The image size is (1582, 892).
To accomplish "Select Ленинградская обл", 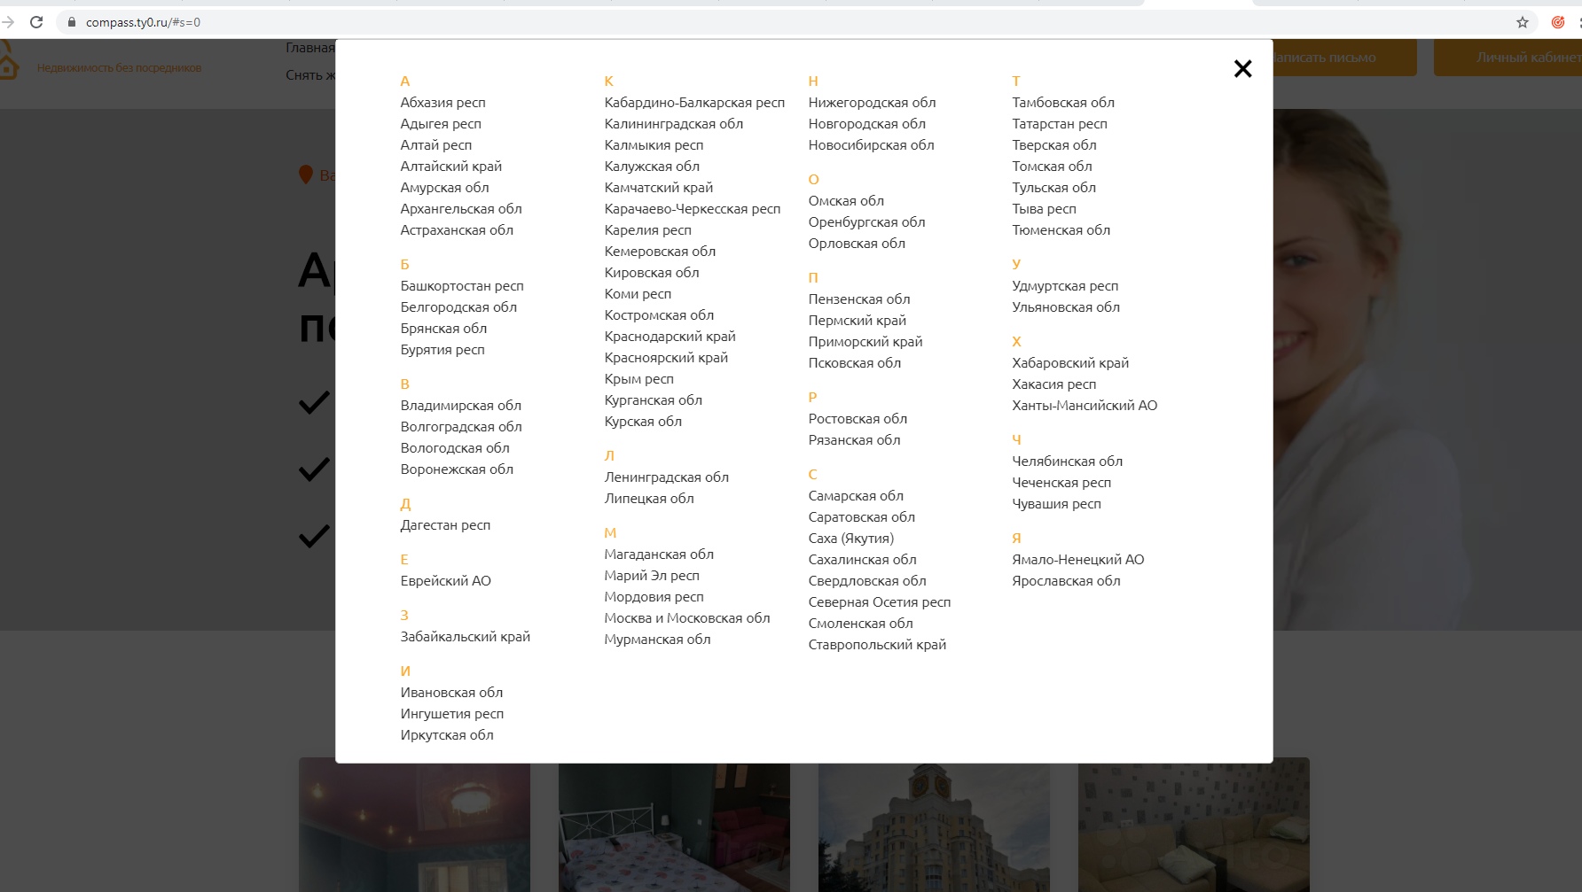I will tap(666, 477).
